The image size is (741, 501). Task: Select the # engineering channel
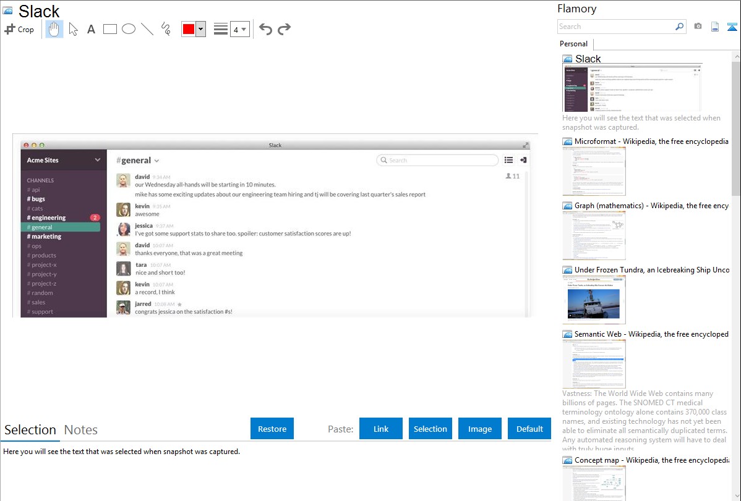click(x=46, y=217)
